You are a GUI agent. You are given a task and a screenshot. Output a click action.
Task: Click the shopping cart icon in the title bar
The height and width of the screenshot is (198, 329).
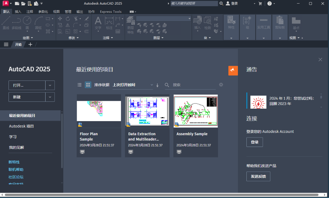[x=260, y=3]
